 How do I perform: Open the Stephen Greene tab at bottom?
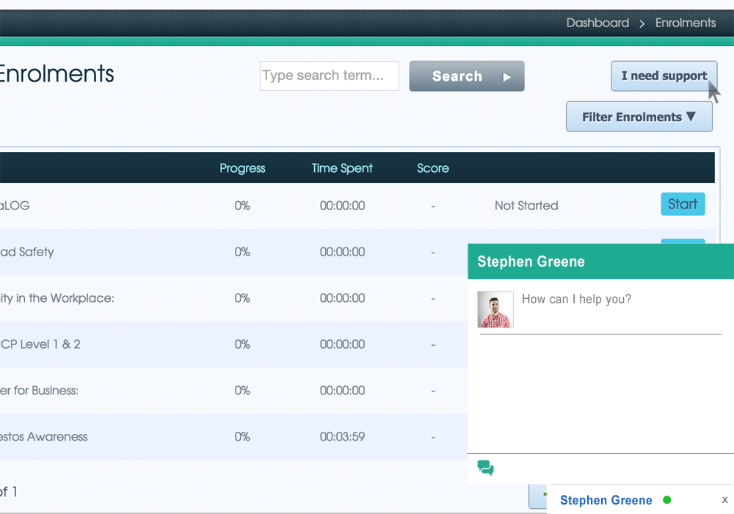click(x=606, y=500)
